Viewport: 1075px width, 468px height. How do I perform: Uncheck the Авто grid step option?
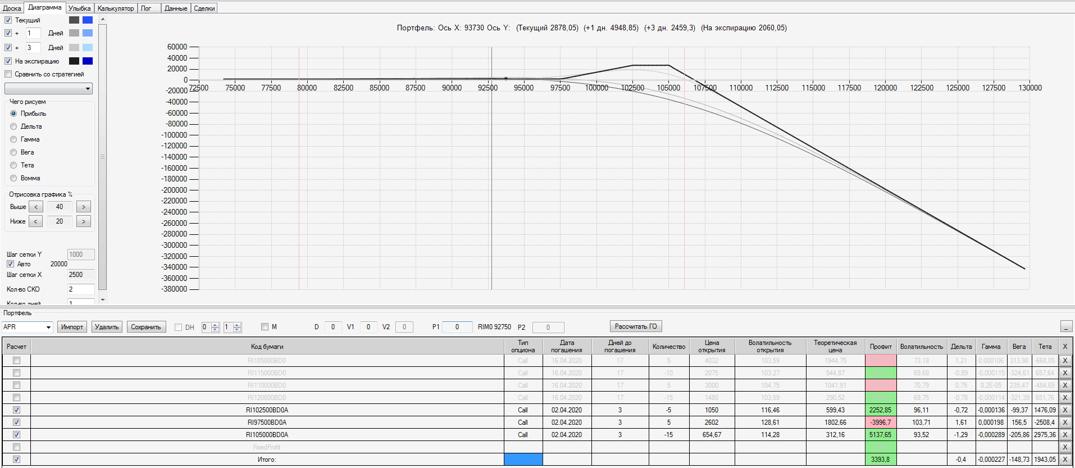pyautogui.click(x=10, y=264)
